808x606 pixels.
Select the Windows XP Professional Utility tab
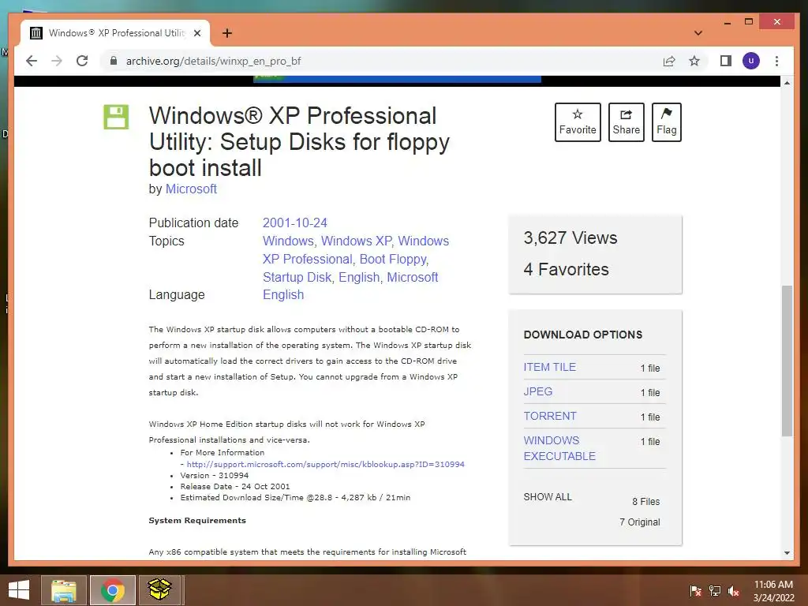pyautogui.click(x=115, y=33)
